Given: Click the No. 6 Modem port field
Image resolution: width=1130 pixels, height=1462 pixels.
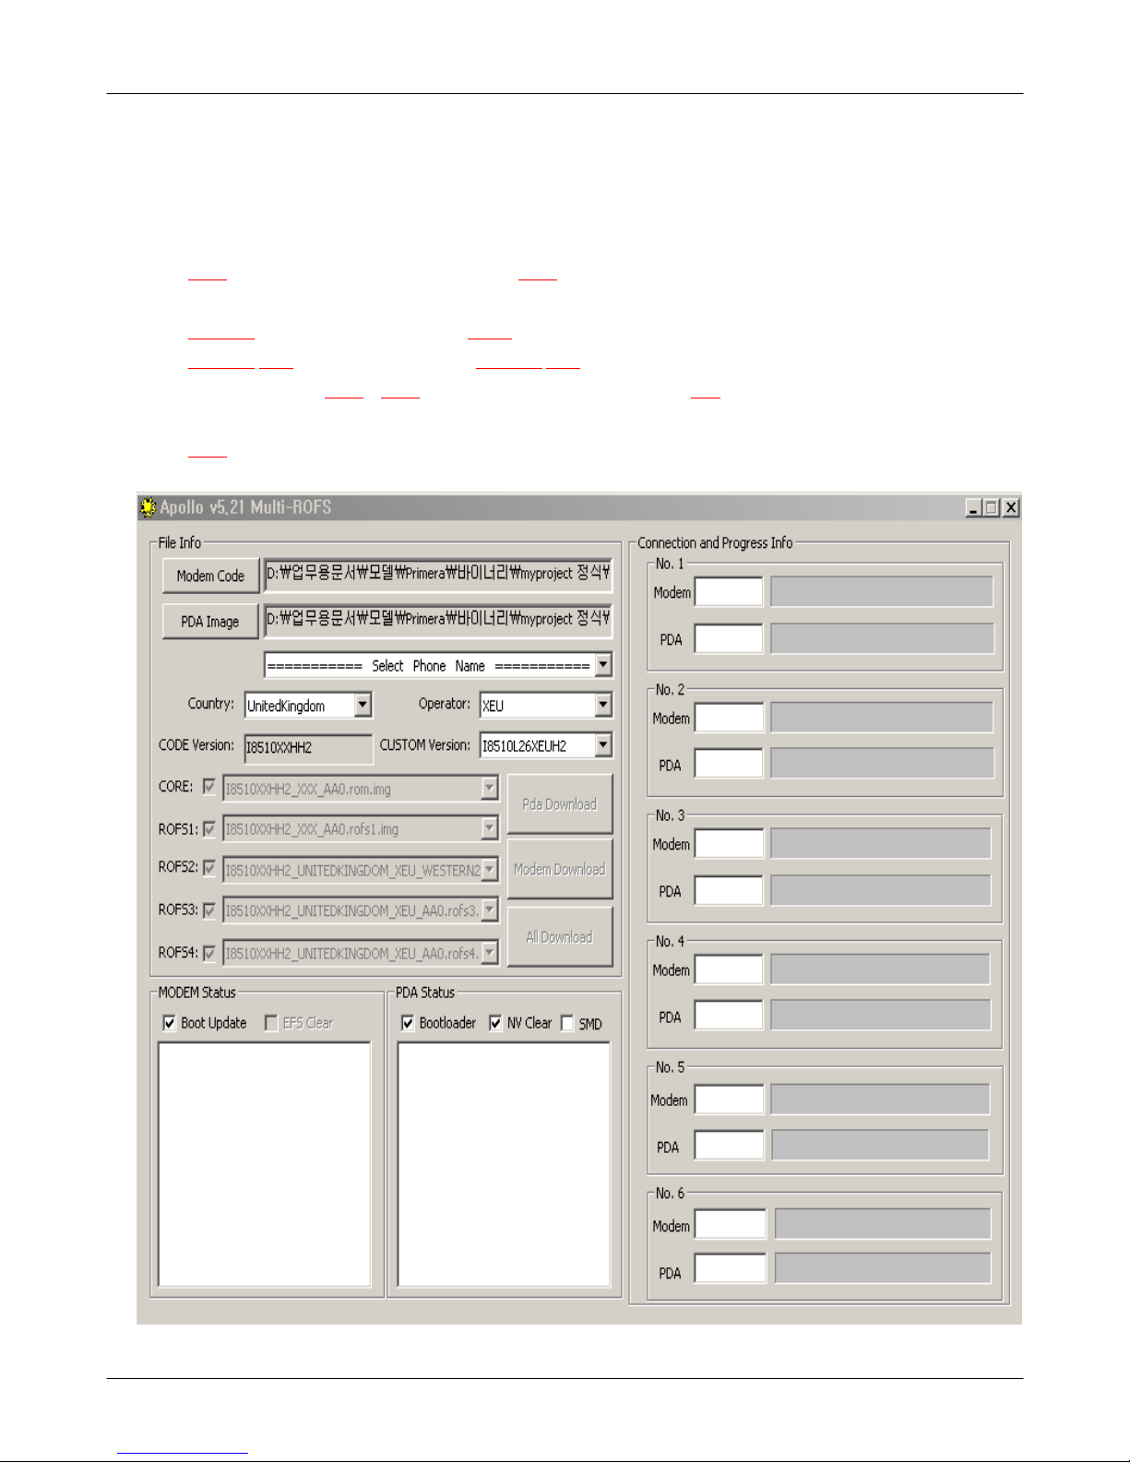Looking at the screenshot, I should [730, 1224].
